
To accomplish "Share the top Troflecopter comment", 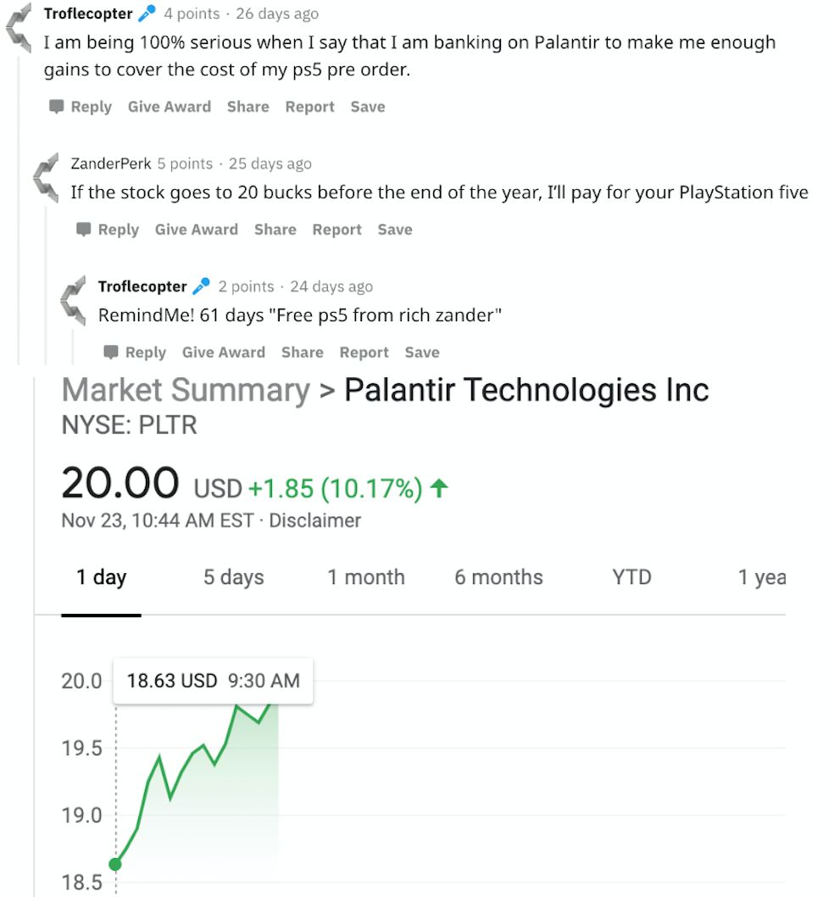I will (x=247, y=107).
